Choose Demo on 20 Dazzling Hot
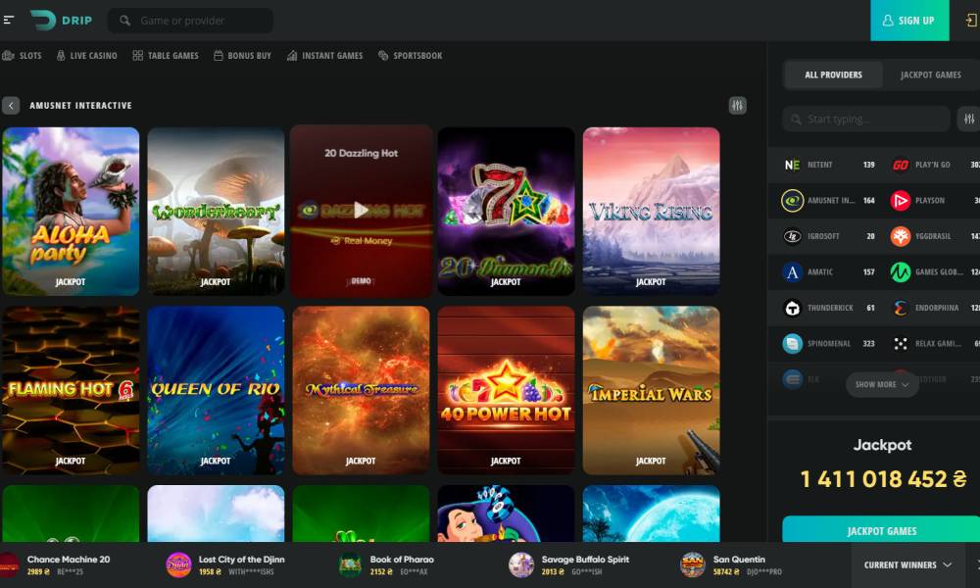Viewport: 980px width, 588px height. 361,281
